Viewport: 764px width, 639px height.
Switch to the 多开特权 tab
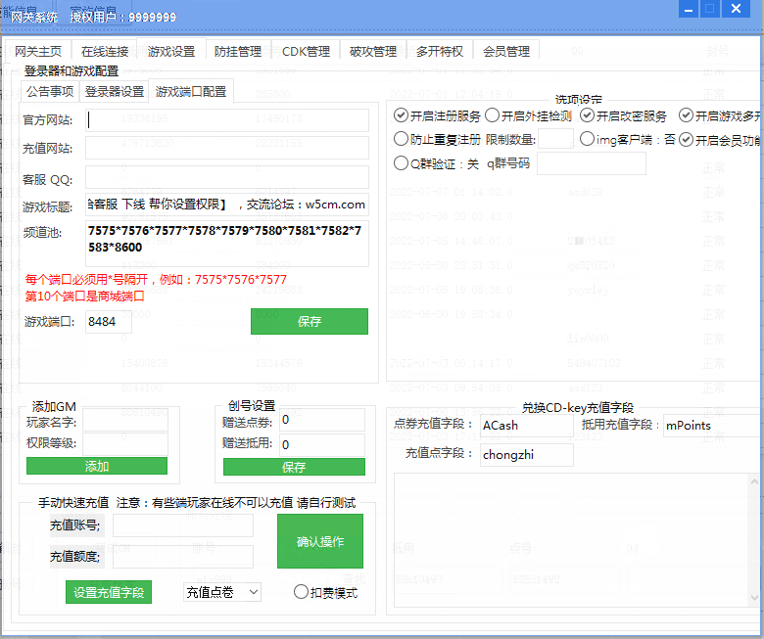(440, 51)
